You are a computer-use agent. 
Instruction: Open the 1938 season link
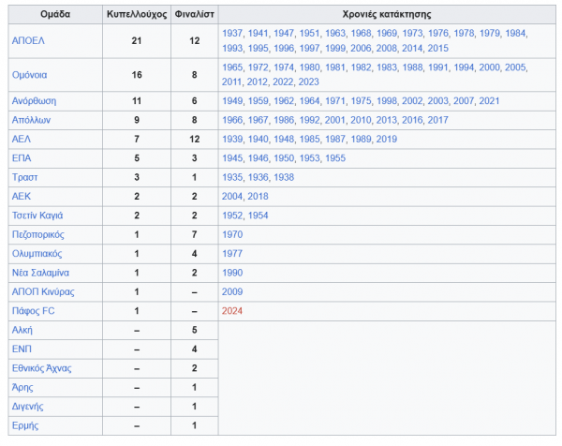(x=284, y=177)
